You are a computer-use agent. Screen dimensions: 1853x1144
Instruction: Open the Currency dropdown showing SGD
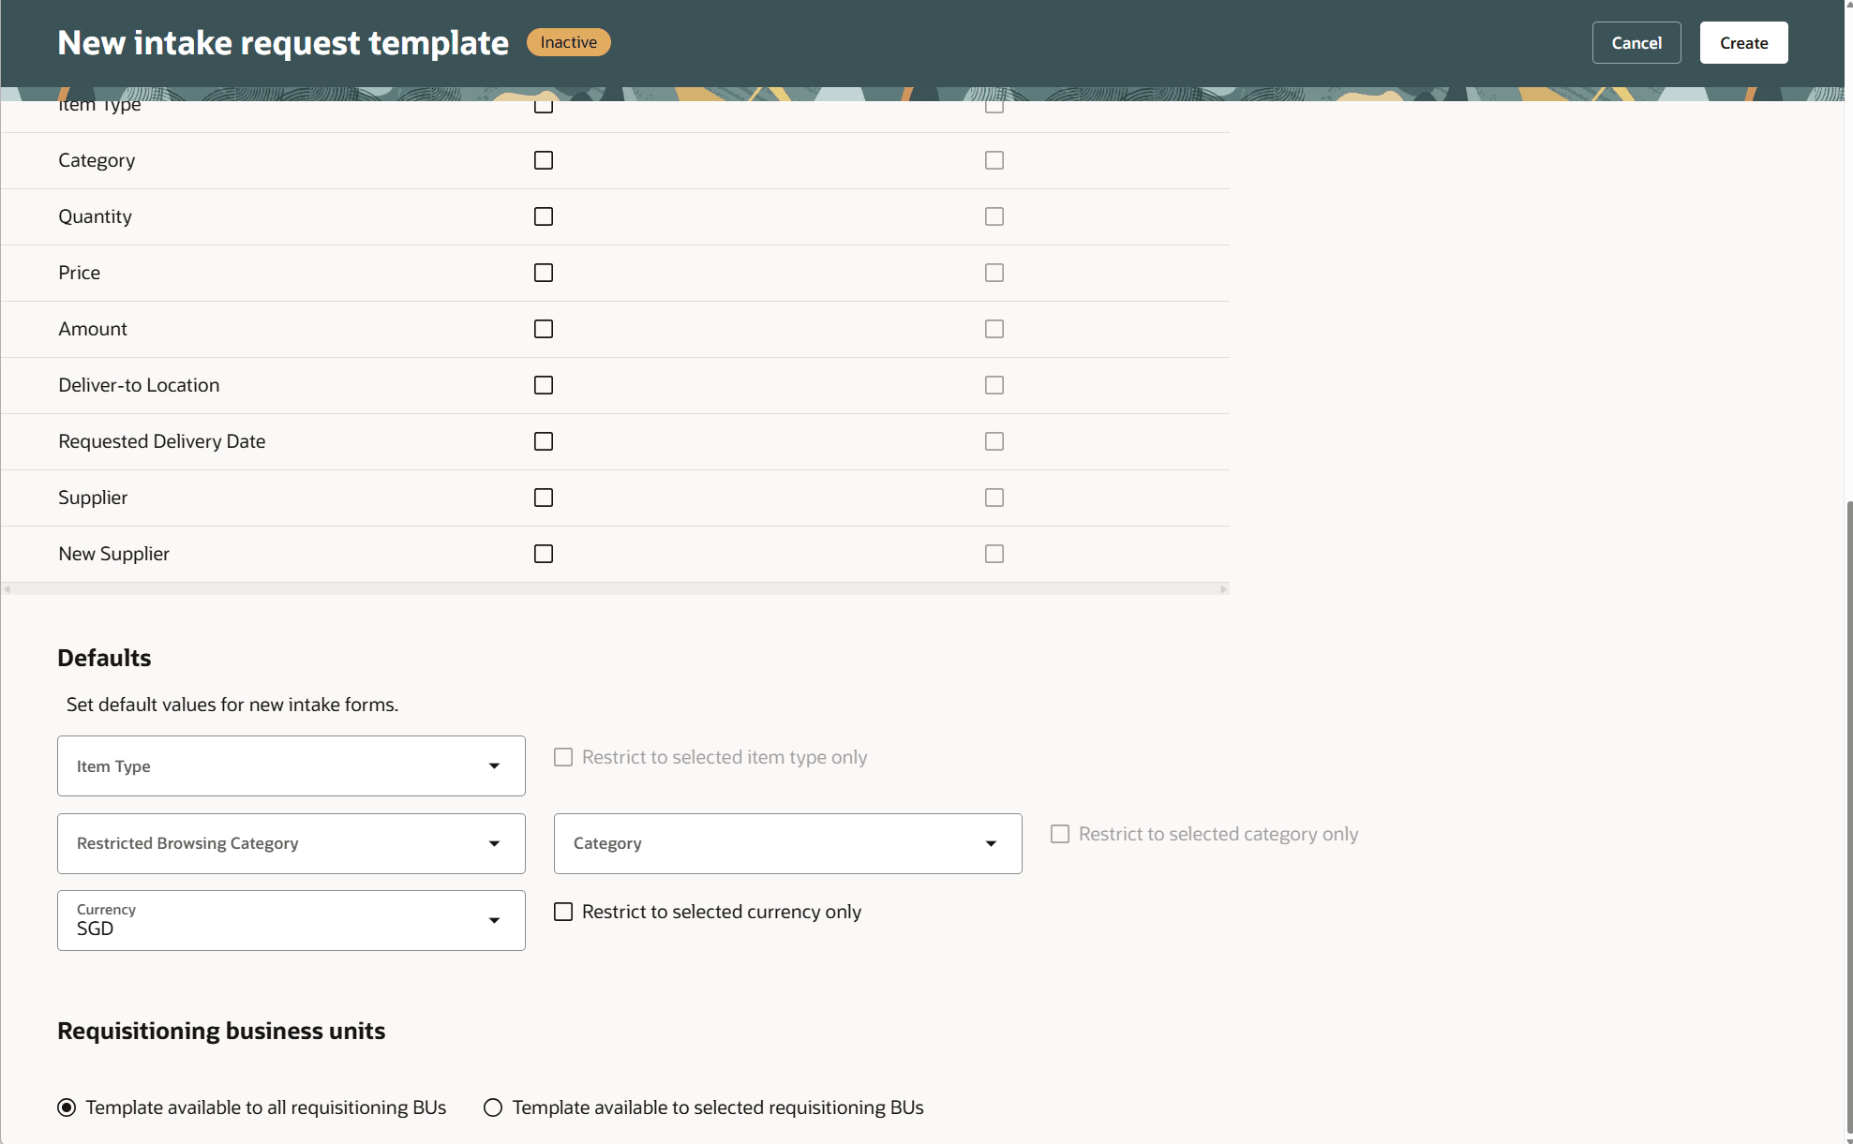[x=291, y=920]
